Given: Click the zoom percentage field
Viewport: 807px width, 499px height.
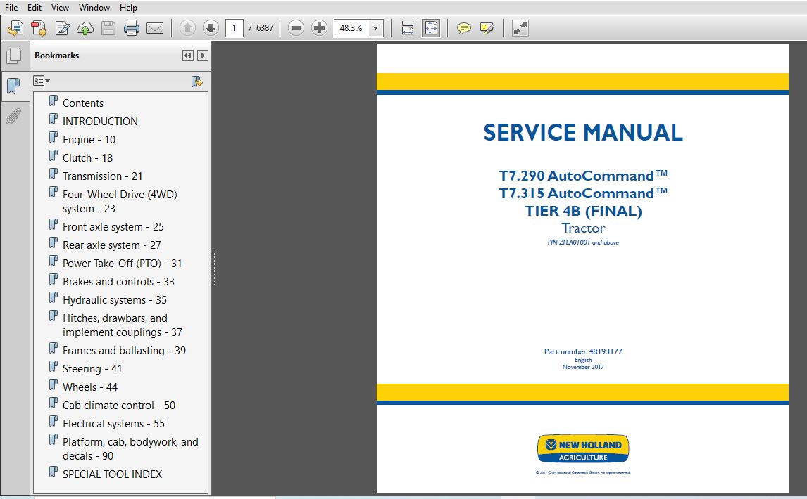Looking at the screenshot, I should tap(351, 27).
